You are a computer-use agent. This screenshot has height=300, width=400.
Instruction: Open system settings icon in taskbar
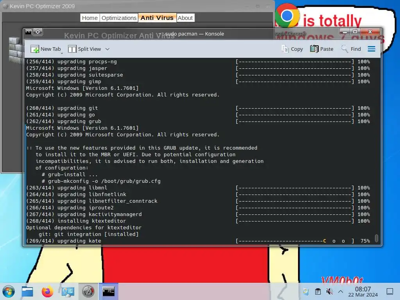(68, 291)
